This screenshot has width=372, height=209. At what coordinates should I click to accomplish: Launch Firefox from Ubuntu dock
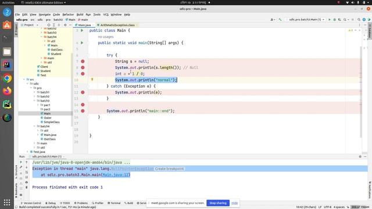[x=7, y=91]
